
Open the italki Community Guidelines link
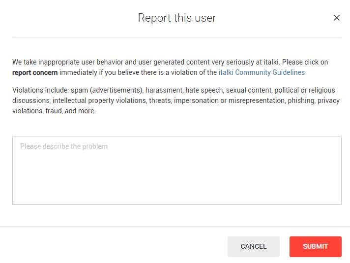pyautogui.click(x=262, y=72)
